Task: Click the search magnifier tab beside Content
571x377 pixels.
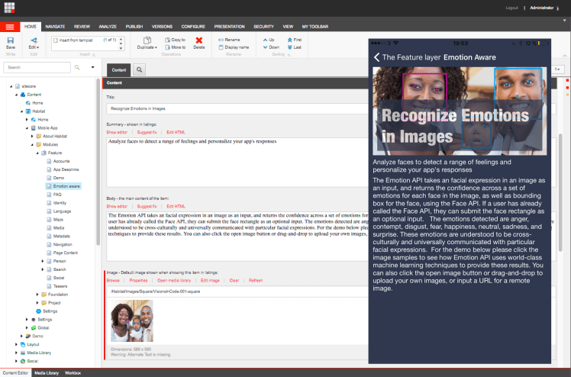Action: pyautogui.click(x=140, y=69)
